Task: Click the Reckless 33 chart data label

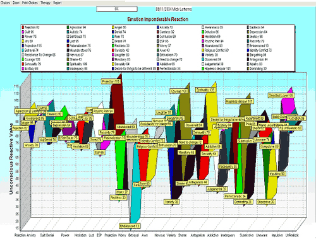Action: click(x=118, y=197)
